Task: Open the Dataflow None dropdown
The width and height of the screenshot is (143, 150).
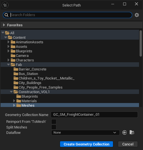Action: 86,132
